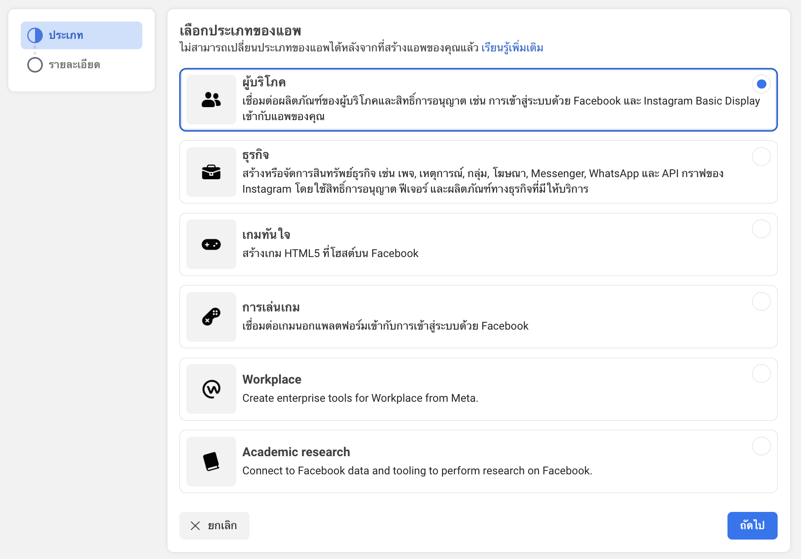Click the Workplace logo icon
The height and width of the screenshot is (559, 801).
[x=211, y=389]
